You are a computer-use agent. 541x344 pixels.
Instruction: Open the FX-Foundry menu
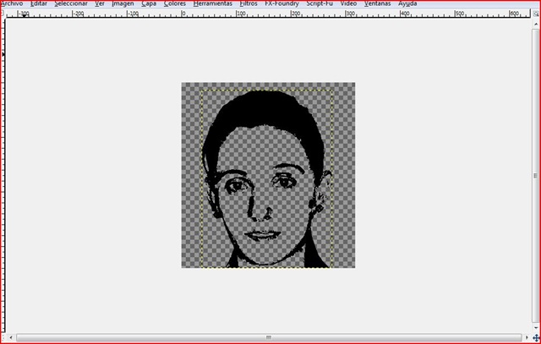[x=281, y=3]
